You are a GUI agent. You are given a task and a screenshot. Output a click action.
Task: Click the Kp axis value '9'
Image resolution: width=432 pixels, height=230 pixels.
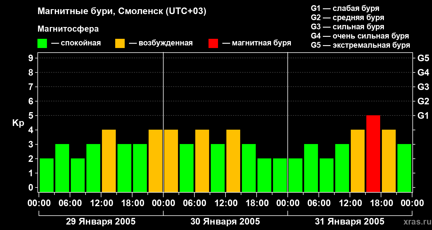[x=31, y=58]
